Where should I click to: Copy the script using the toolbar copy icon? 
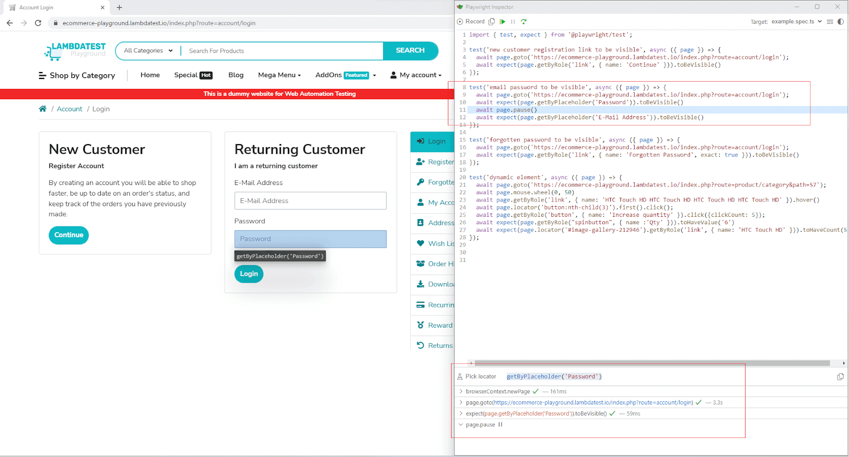492,22
